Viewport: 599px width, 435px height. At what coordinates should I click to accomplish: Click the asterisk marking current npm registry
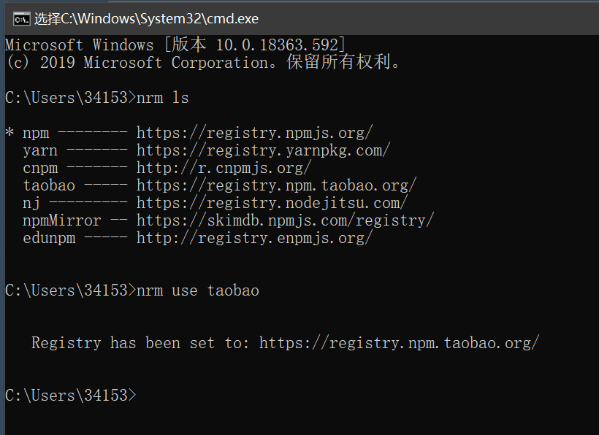9,133
